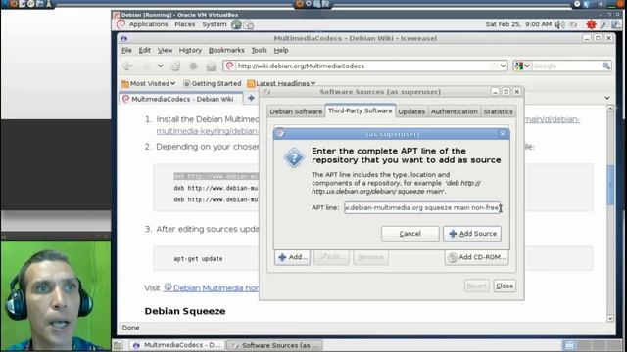This screenshot has width=627, height=352.
Task: Click the Iceweasel back arrow button
Action: pyautogui.click(x=128, y=66)
